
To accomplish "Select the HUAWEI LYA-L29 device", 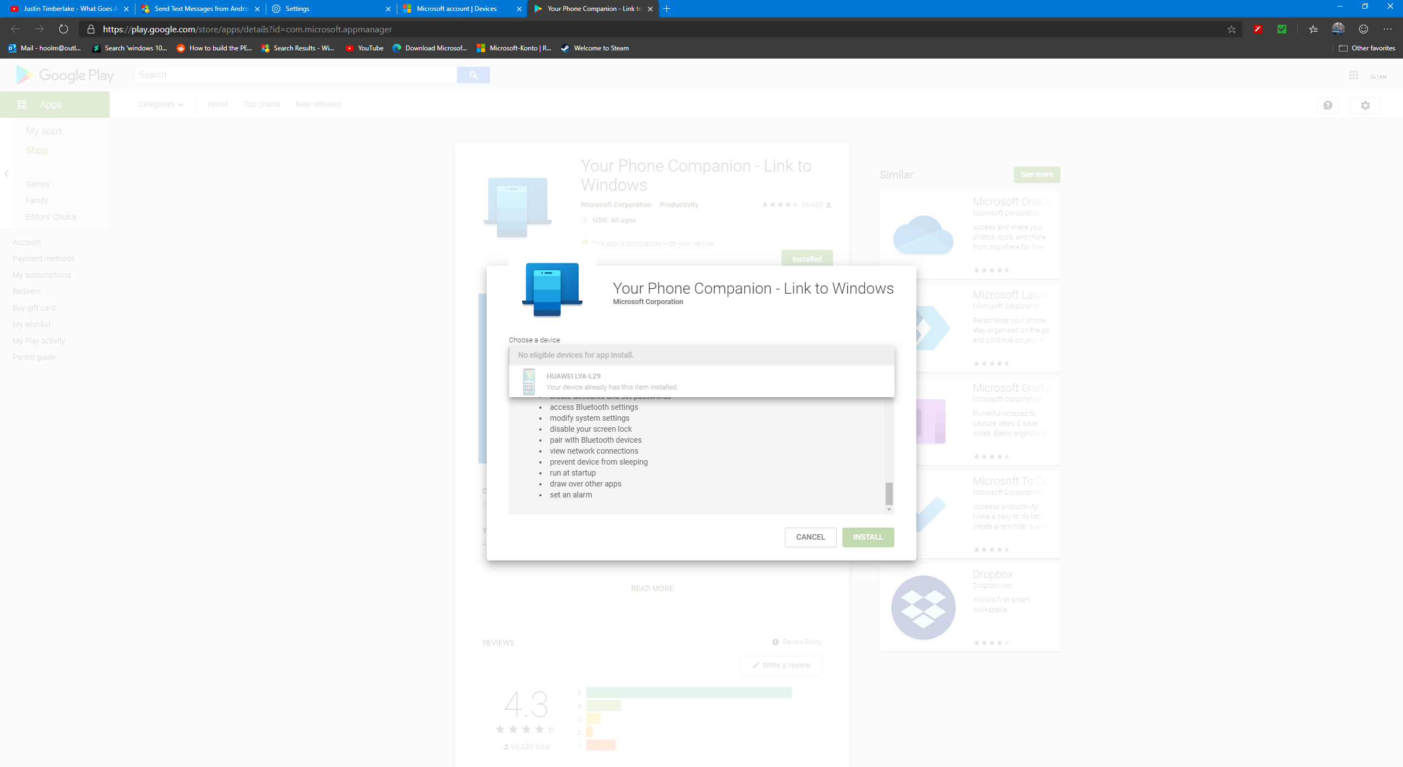I will 701,381.
